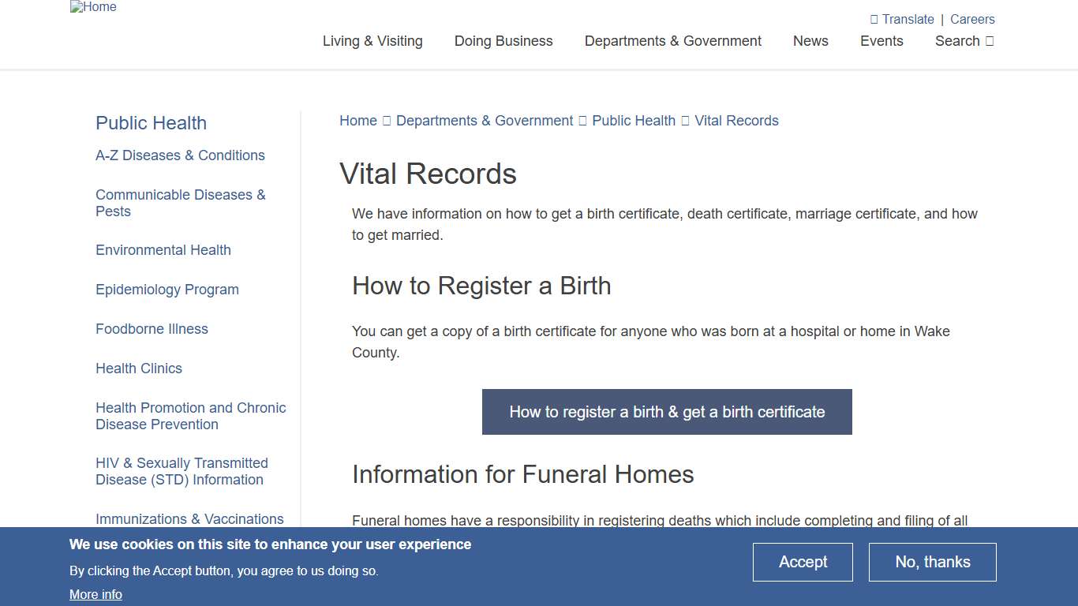Click the Home logo at top left

click(x=92, y=7)
